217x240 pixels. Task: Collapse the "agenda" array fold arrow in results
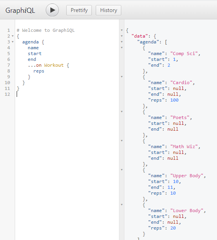122,42
